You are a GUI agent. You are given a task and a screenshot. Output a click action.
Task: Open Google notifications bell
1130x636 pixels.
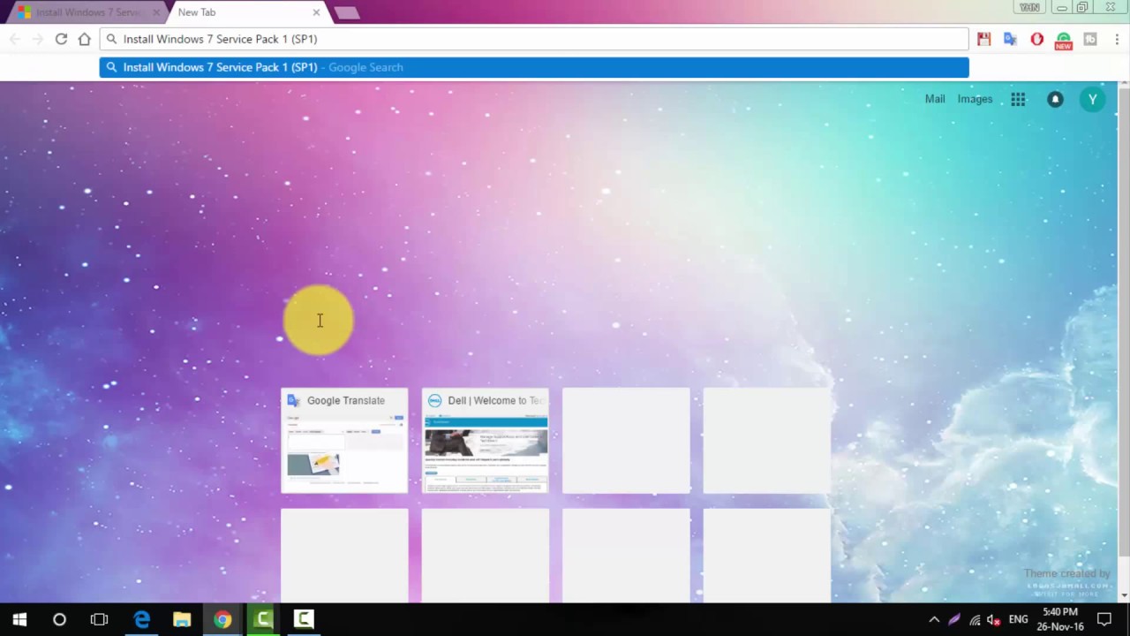[1055, 99]
